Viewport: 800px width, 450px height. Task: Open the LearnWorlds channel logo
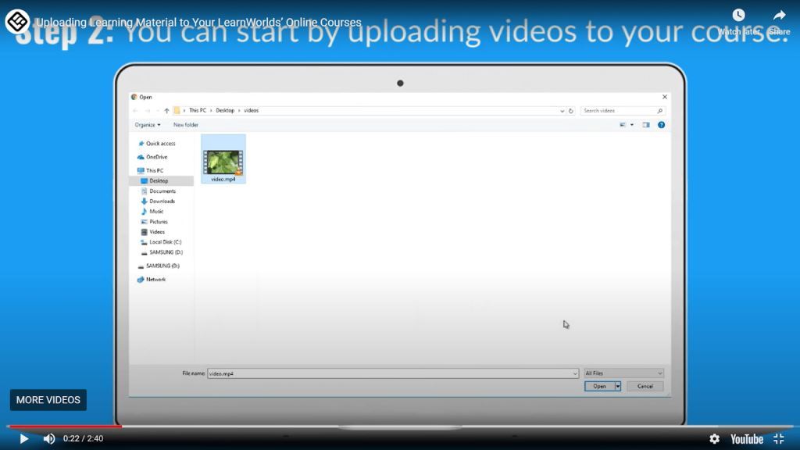17,21
